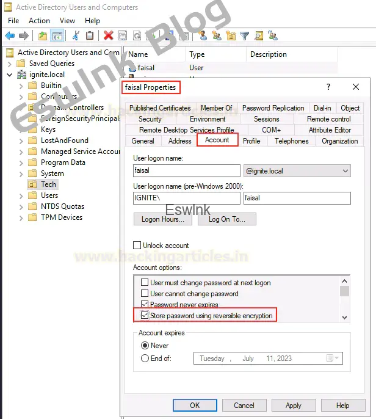Uncheck Store password using reversible encryption

coord(145,316)
